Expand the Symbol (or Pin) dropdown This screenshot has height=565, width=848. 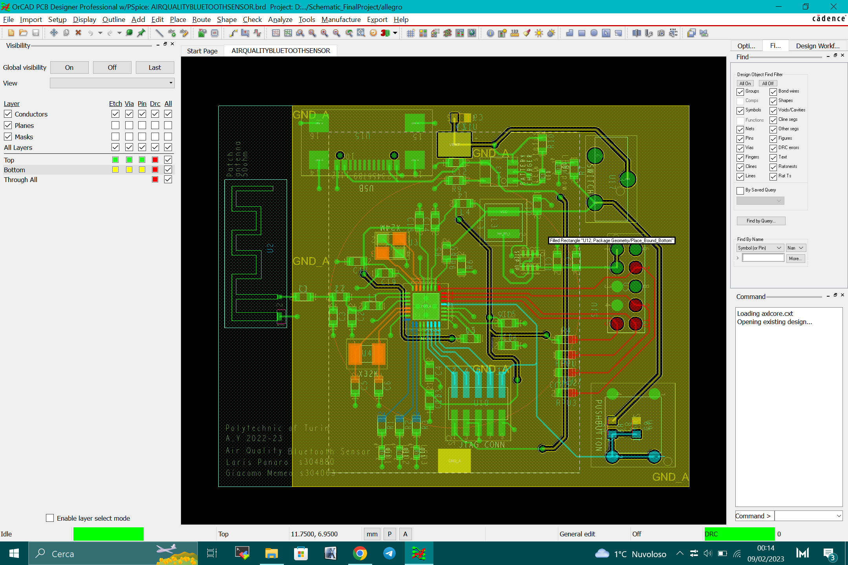(779, 248)
